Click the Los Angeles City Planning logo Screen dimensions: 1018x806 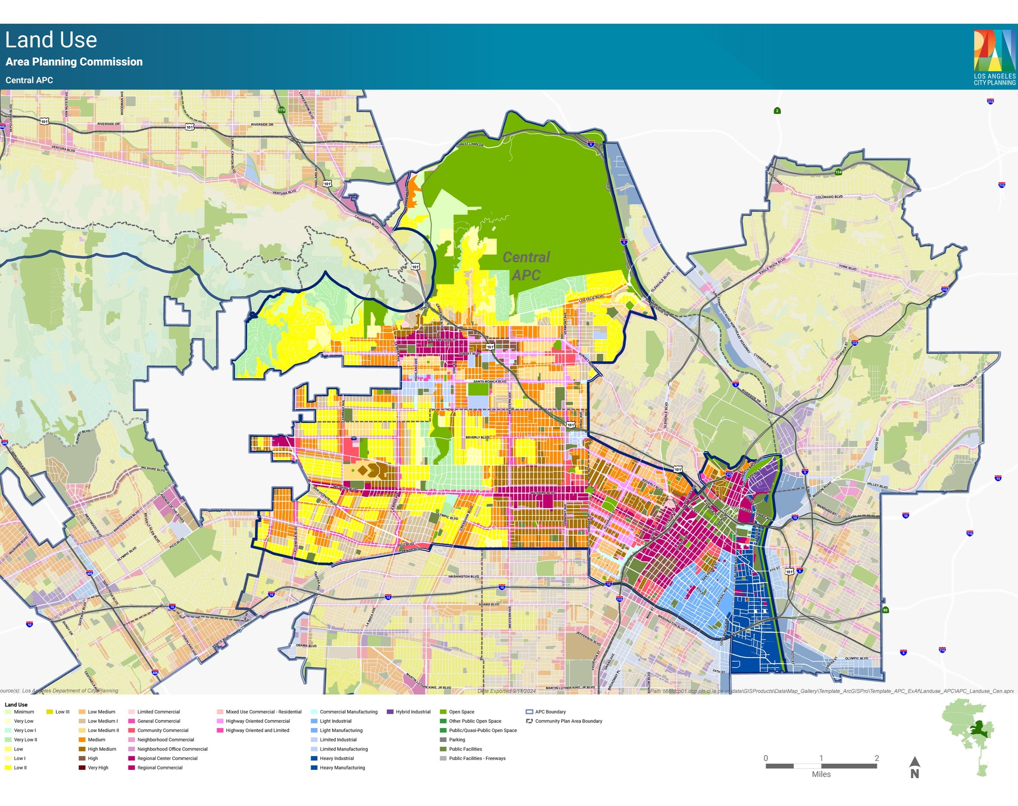[995, 58]
